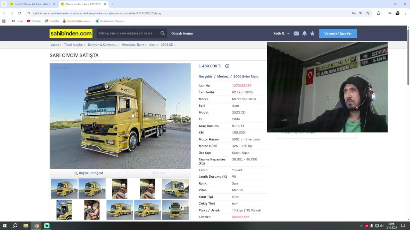
Task: Open Gmail bookmark
Action: click(x=18, y=21)
